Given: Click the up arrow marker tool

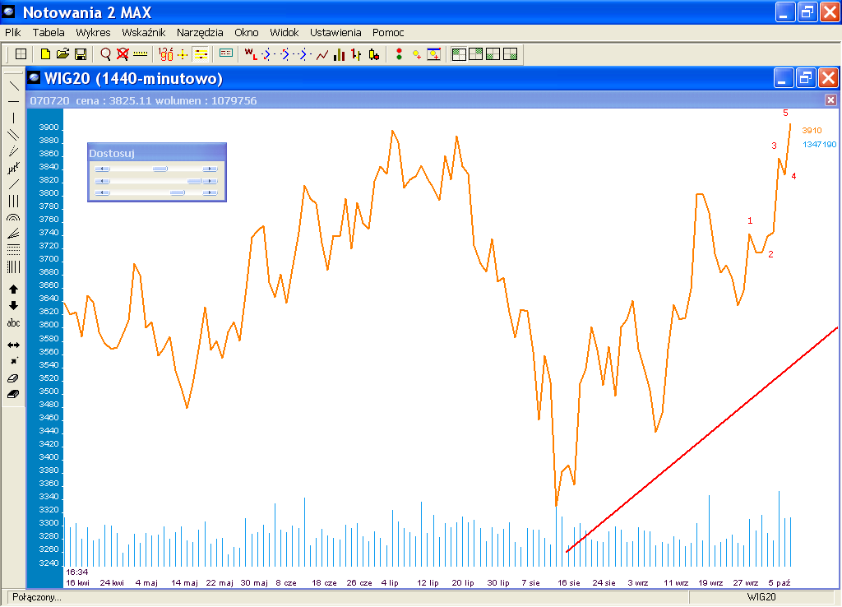Looking at the screenshot, I should click(13, 289).
